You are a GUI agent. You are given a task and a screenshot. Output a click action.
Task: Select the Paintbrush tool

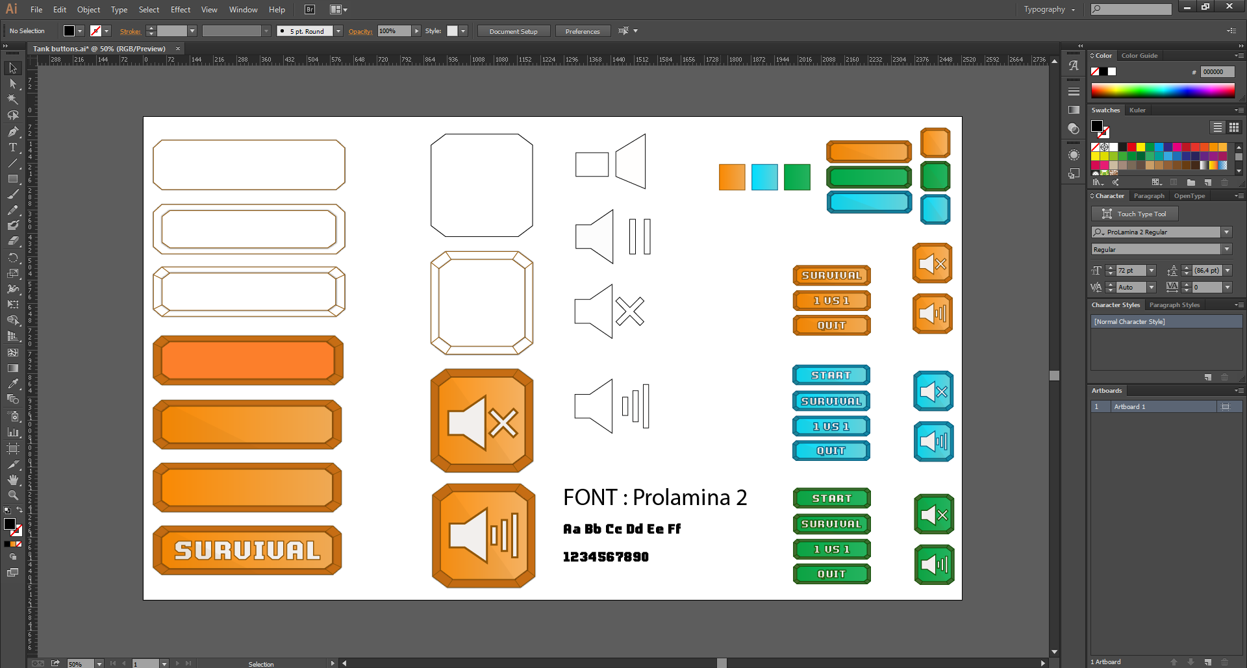(13, 194)
